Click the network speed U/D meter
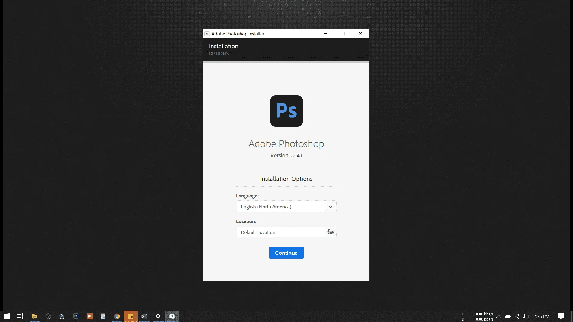 click(478, 316)
